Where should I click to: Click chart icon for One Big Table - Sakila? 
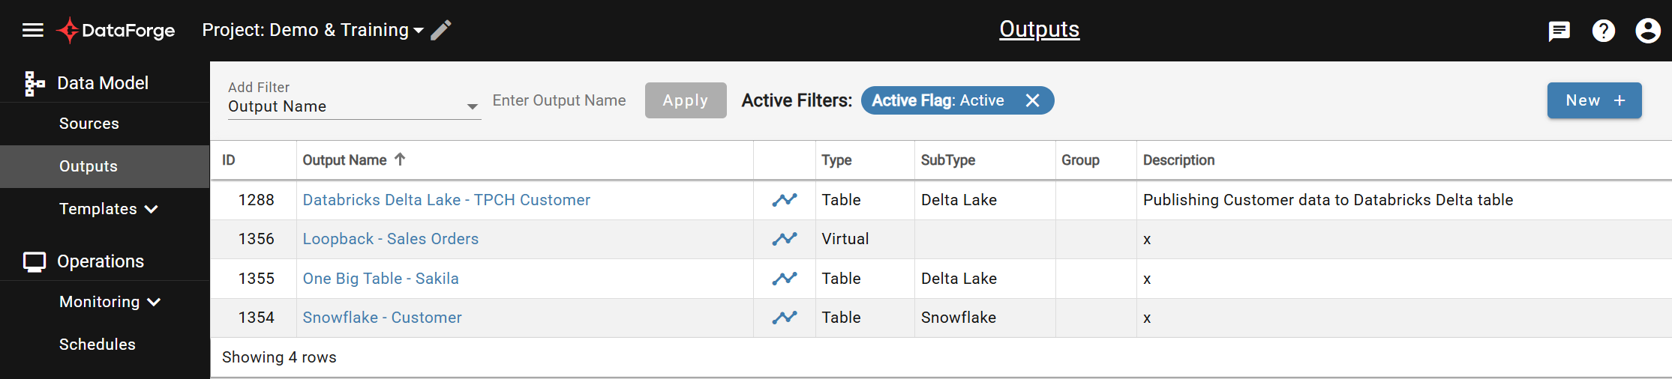[785, 279]
